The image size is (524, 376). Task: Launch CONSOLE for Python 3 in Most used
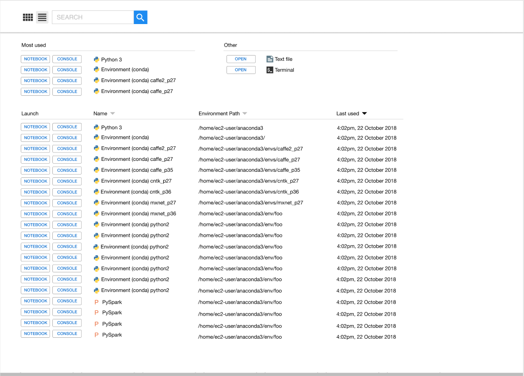[67, 59]
